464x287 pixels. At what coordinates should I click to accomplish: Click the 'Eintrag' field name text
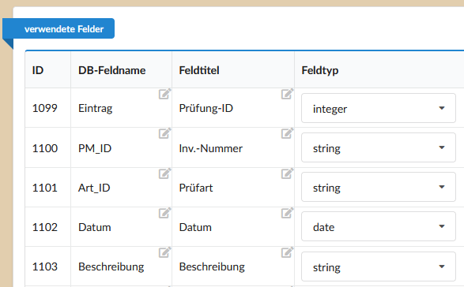click(96, 108)
